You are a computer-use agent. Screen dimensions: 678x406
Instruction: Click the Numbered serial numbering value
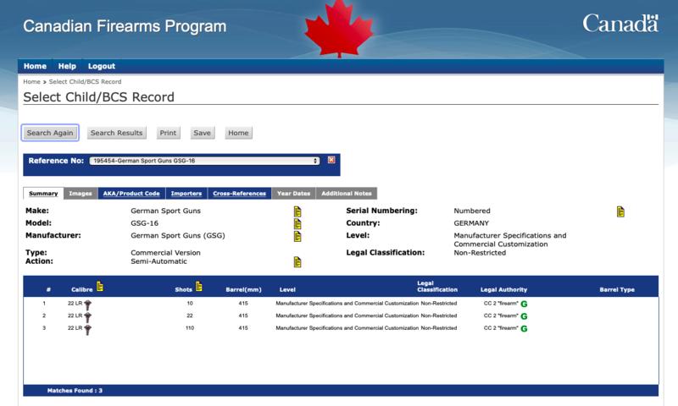coord(472,211)
